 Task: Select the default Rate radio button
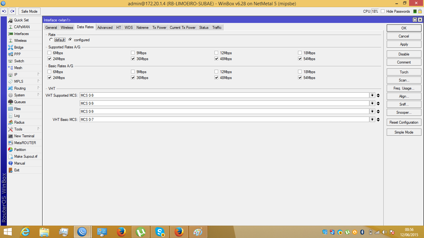pyautogui.click(x=51, y=40)
